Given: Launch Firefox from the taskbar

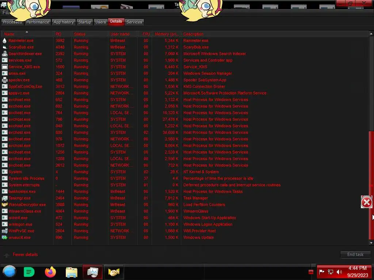Looking at the screenshot, I should click(x=50, y=272).
